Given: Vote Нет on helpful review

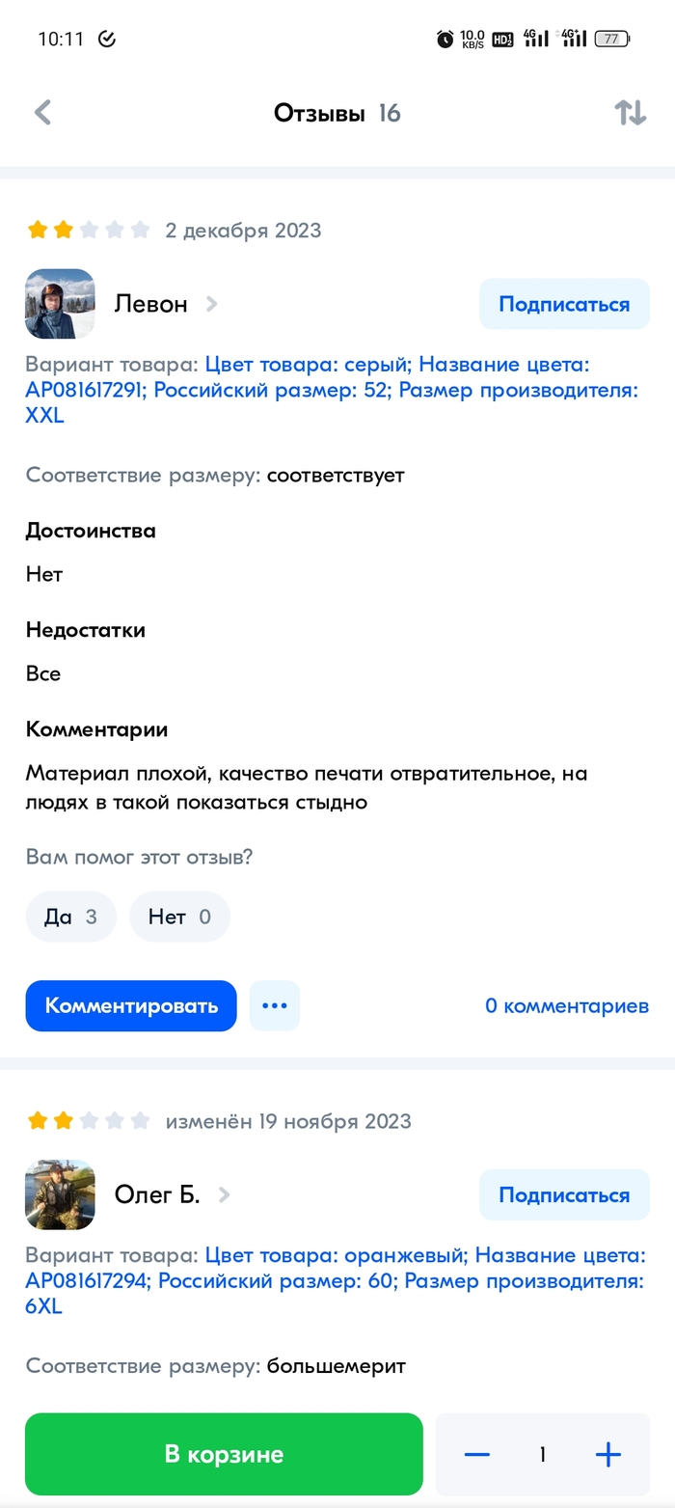Looking at the screenshot, I should coord(179,916).
